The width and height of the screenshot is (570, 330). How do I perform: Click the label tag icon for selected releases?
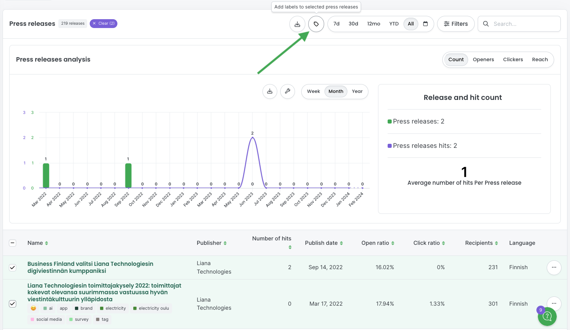[316, 24]
